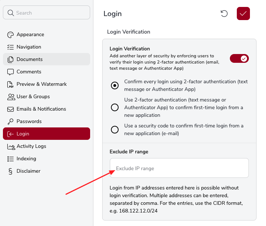Disable the Login Verification toggle

pos(239,58)
